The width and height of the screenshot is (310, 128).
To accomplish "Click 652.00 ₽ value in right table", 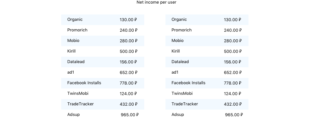I will tap(233, 72).
